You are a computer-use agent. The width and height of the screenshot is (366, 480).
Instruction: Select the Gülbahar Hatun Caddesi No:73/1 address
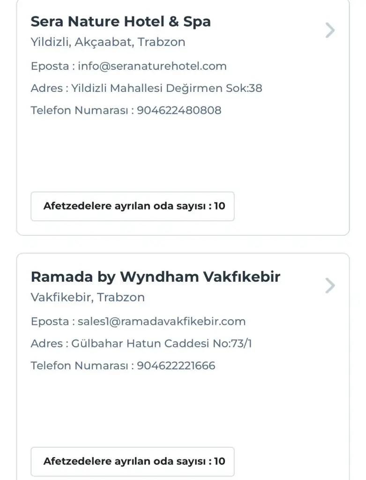coord(162,344)
